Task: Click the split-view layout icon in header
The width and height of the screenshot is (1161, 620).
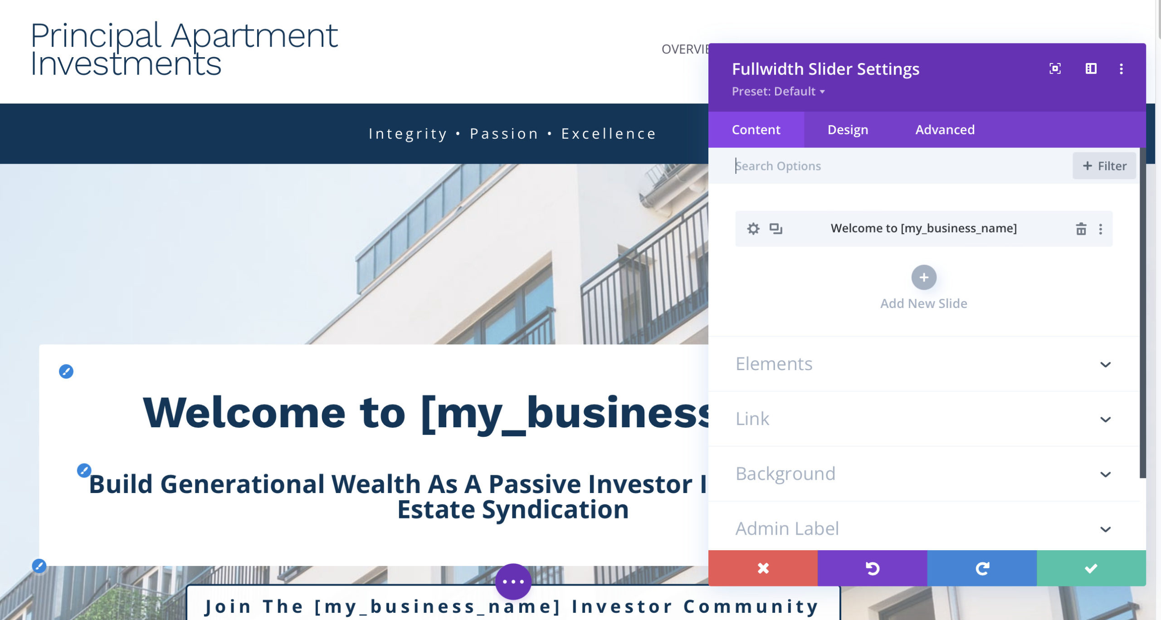Action: (x=1089, y=68)
